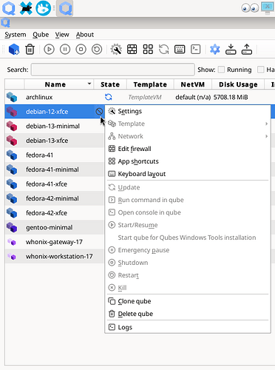Click the xeyes tray icon

coord(250,8)
